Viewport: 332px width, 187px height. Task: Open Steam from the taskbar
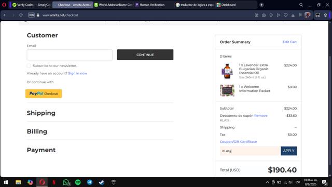[x=102, y=182]
